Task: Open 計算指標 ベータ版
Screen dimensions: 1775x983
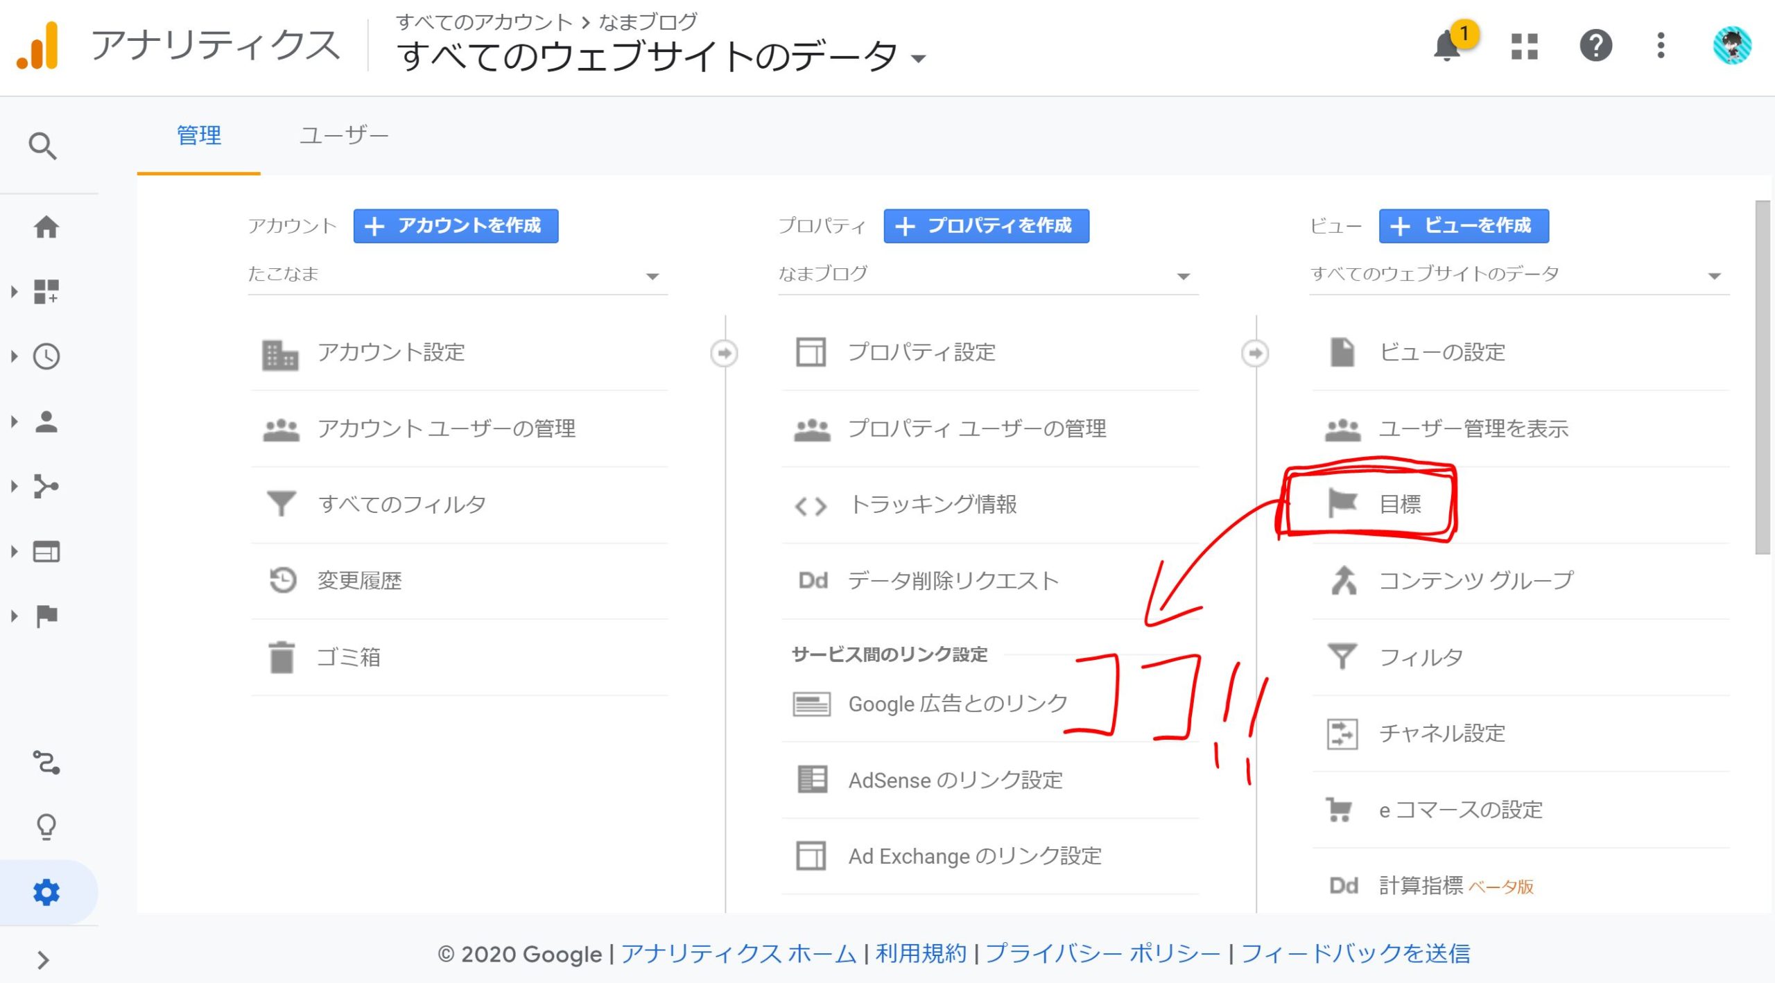Action: [1521, 885]
